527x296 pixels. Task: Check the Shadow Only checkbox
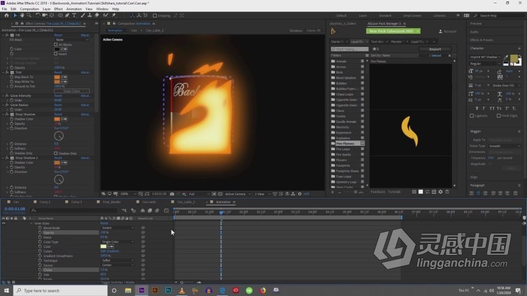(x=56, y=154)
